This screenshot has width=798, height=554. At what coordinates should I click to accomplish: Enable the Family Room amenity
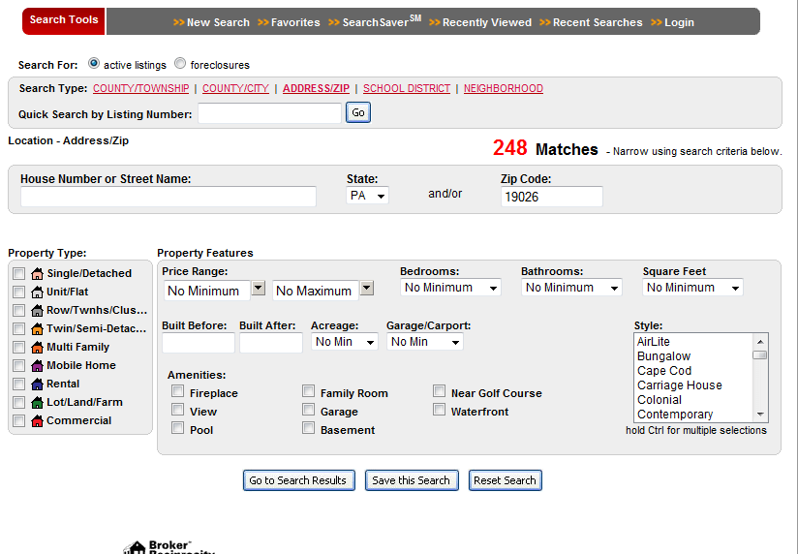click(x=308, y=391)
